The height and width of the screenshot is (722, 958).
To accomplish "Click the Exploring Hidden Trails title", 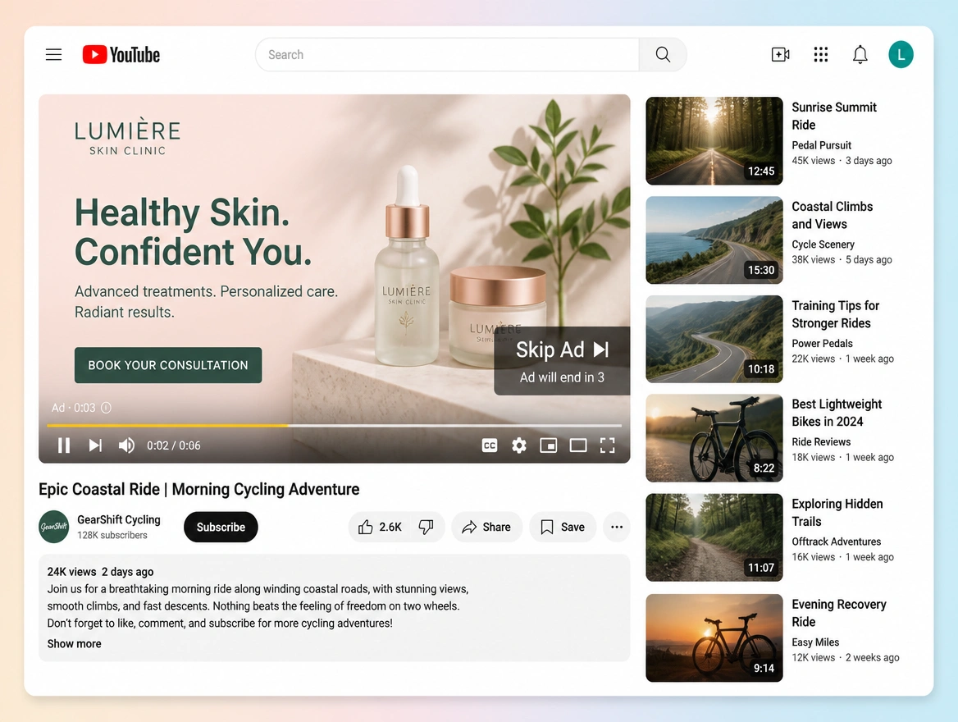I will 837,512.
